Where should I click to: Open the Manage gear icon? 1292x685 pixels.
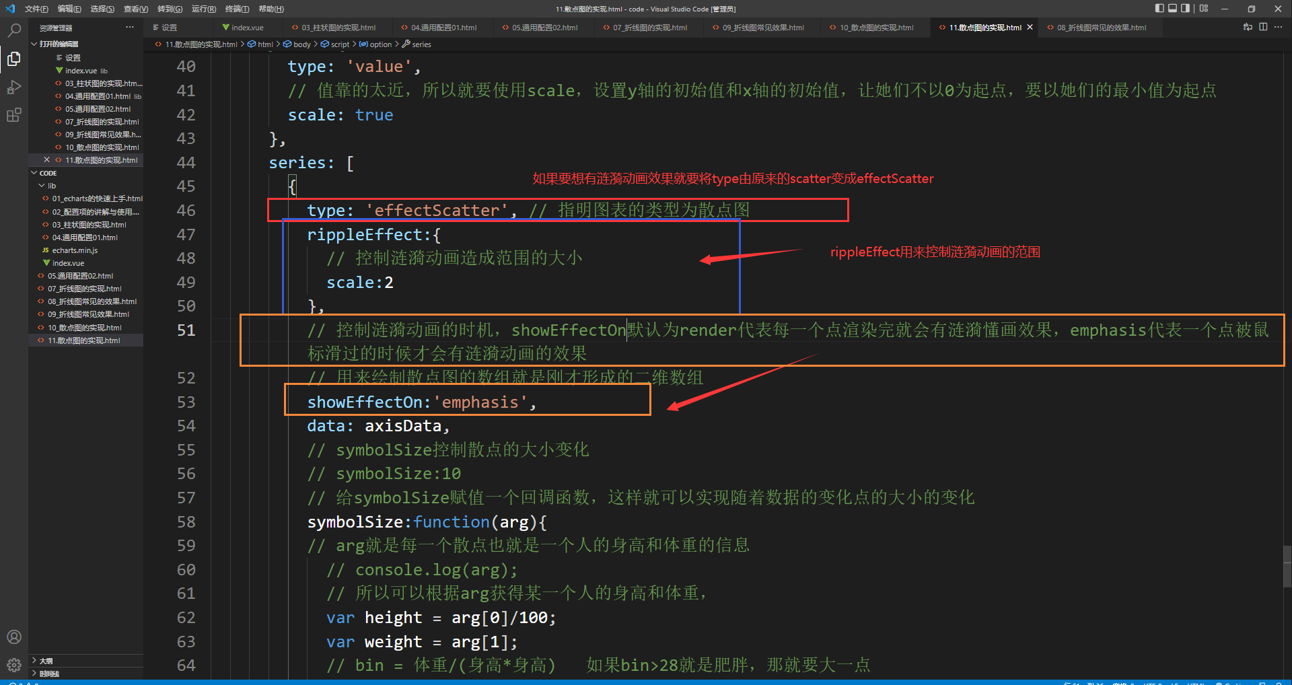(13, 665)
